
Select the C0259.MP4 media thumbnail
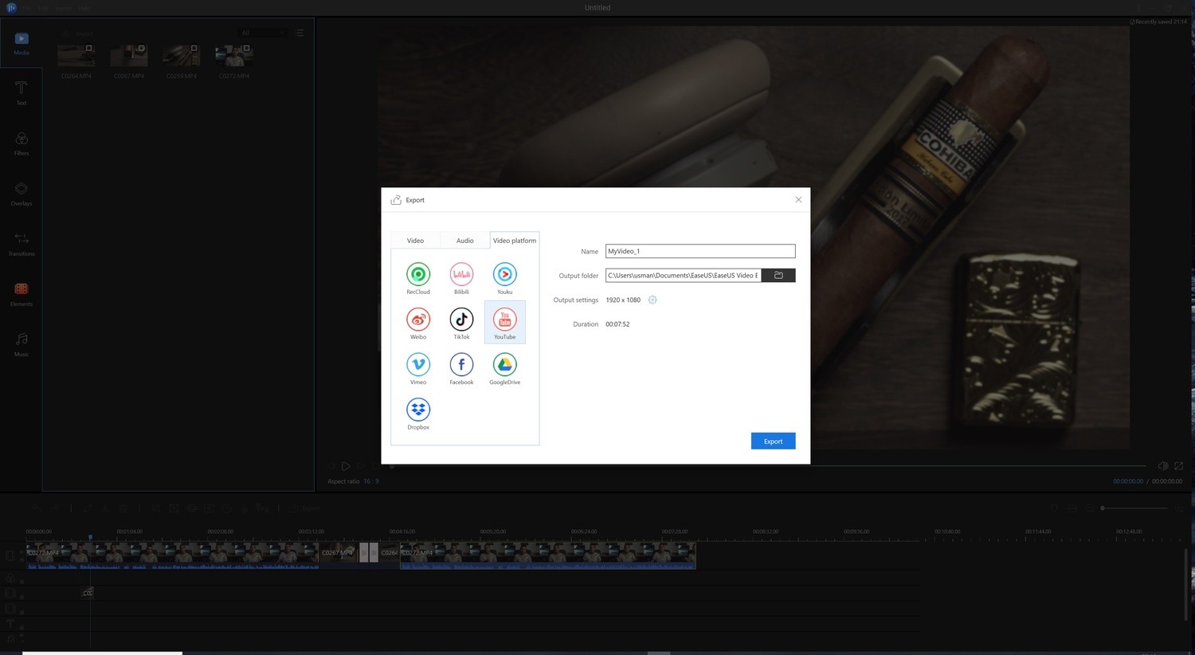tap(182, 55)
